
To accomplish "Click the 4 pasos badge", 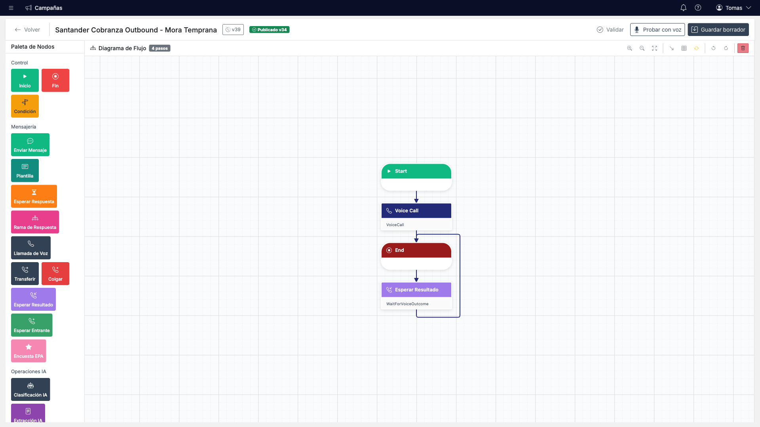I will pos(160,48).
